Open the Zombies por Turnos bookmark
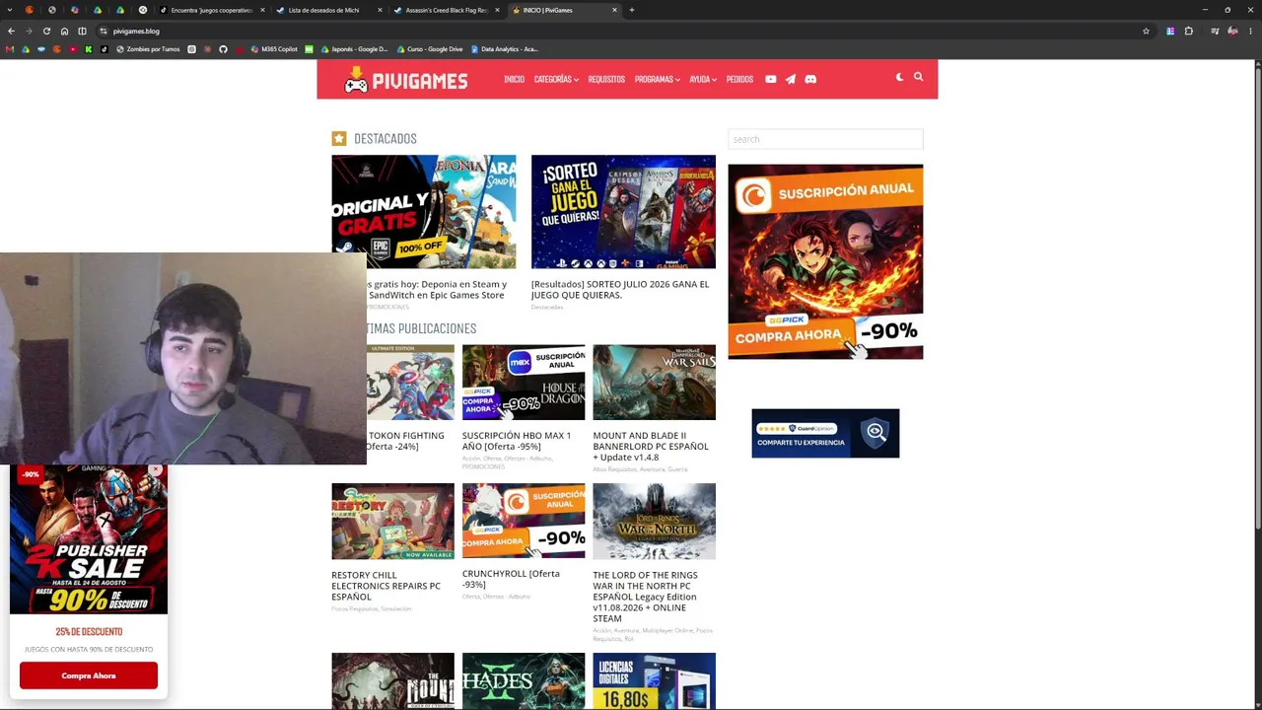This screenshot has width=1262, height=710. click(148, 49)
